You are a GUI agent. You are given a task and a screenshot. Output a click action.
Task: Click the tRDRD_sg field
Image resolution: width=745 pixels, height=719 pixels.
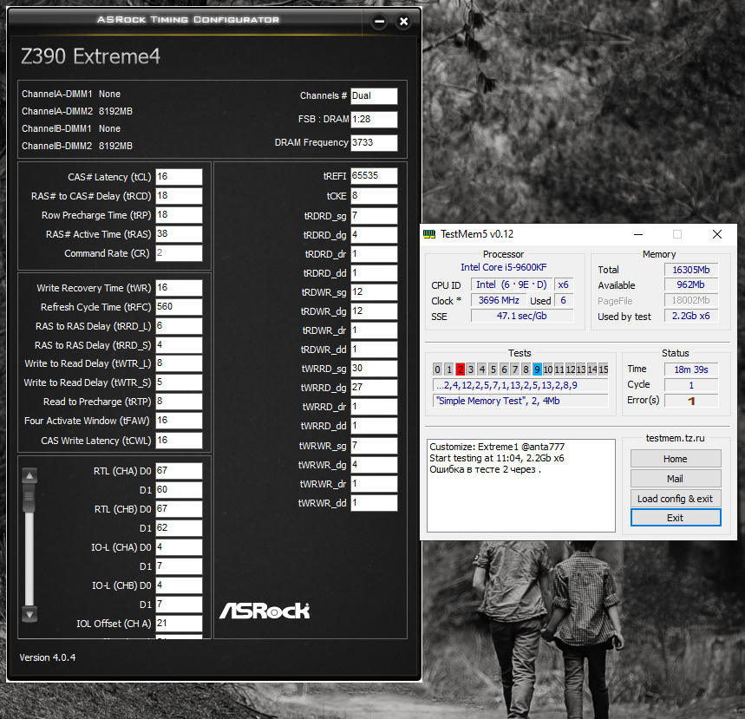pos(374,216)
